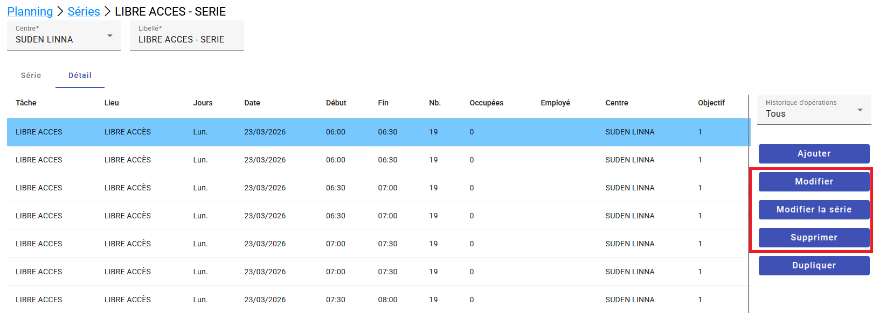873x313 pixels.
Task: Select the highlighted blue table row
Action: (x=377, y=132)
